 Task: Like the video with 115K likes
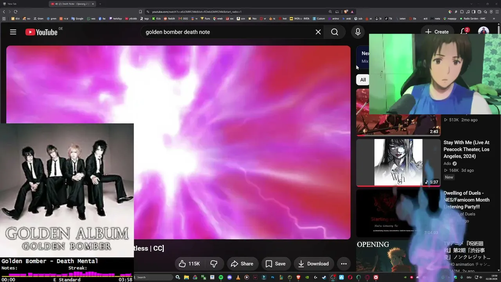[190, 264]
